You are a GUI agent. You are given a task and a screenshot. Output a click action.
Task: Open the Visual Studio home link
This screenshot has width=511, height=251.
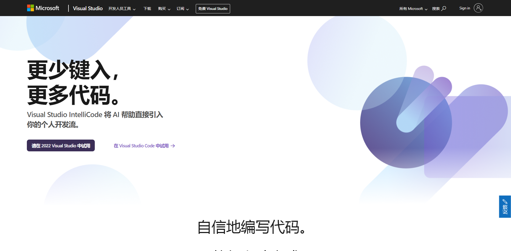(x=88, y=8)
